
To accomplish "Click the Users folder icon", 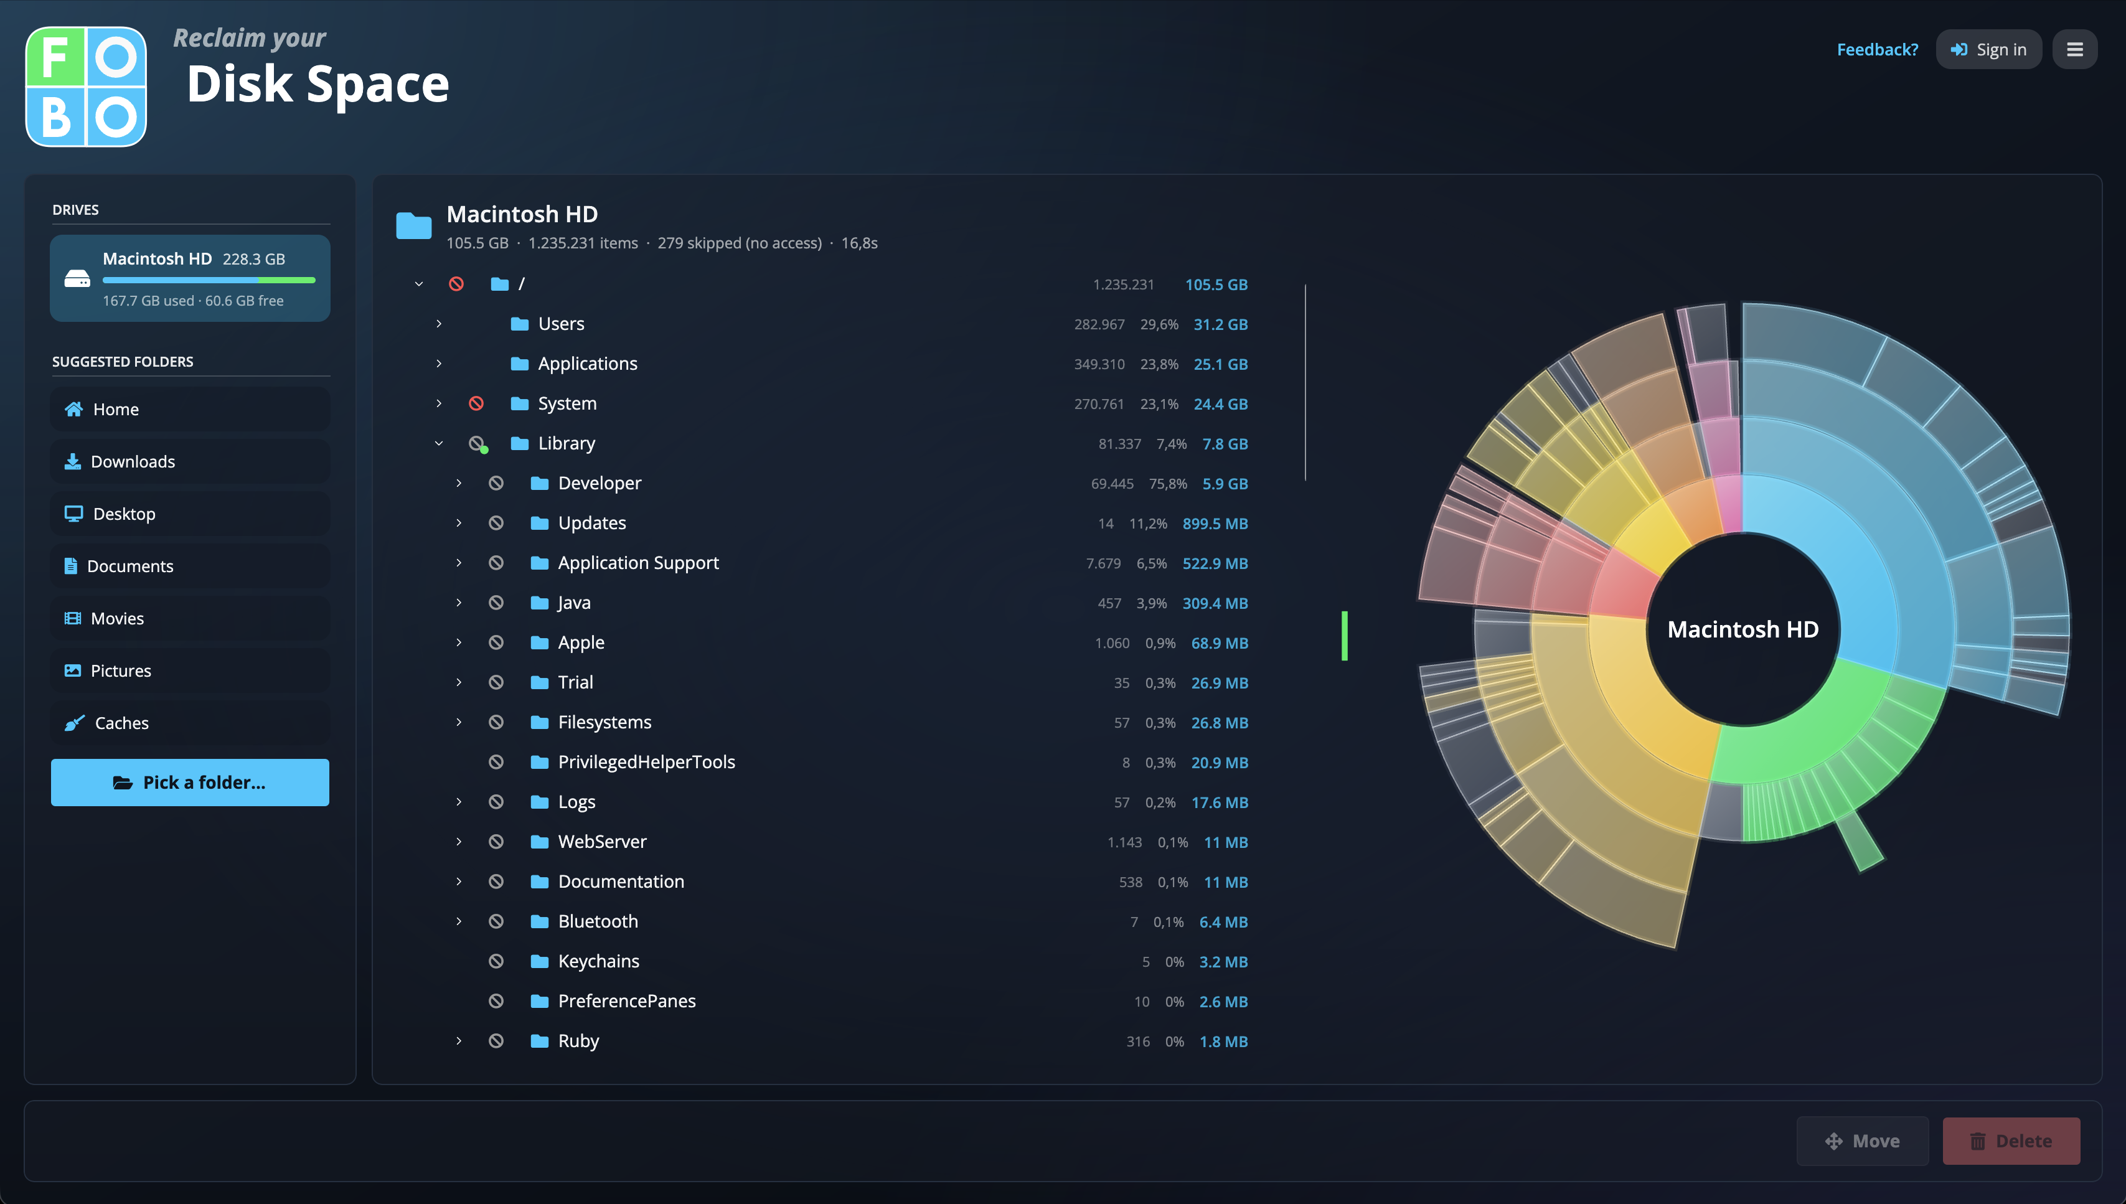I will coord(519,323).
